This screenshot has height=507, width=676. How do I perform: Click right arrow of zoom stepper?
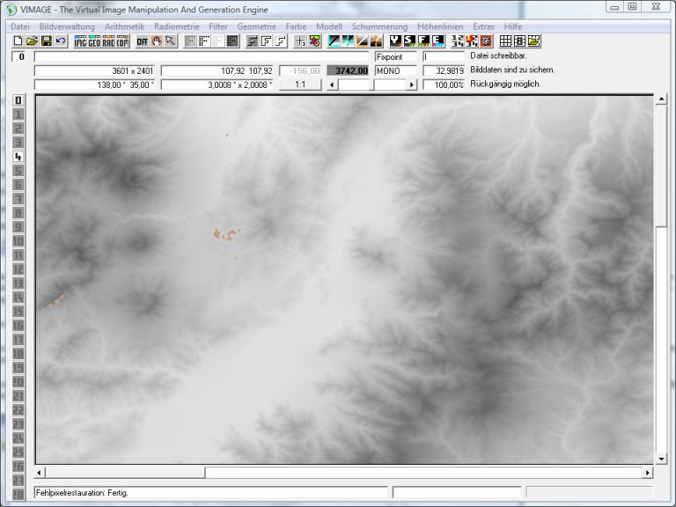click(x=411, y=85)
